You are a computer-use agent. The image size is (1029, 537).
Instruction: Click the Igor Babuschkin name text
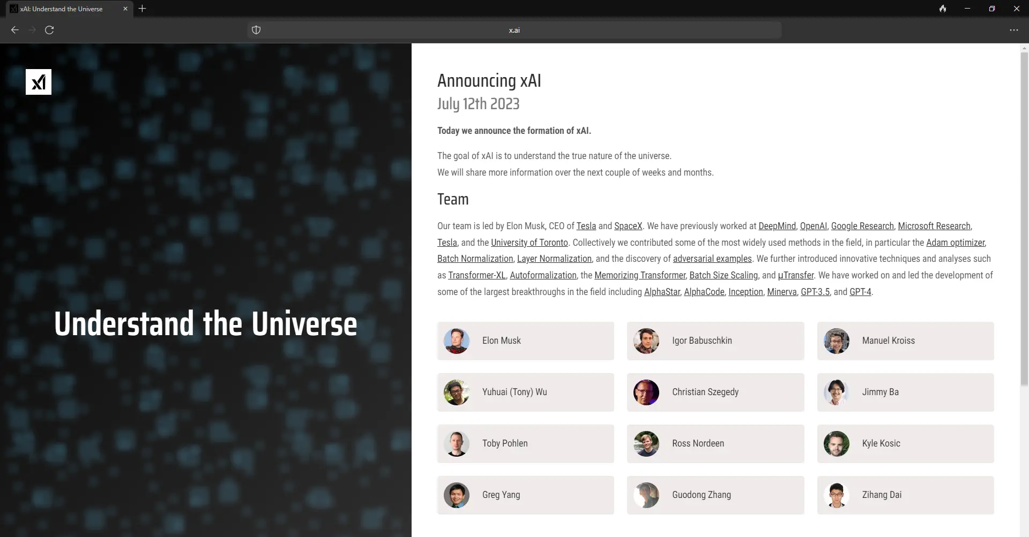point(702,341)
